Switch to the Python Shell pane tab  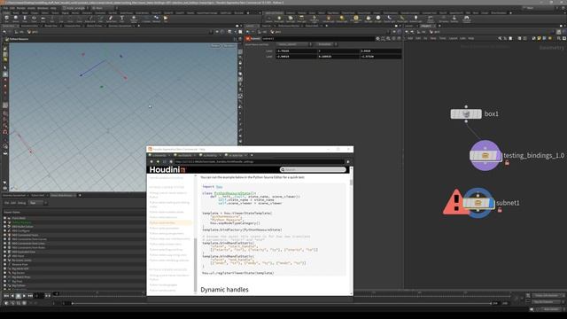click(x=37, y=195)
